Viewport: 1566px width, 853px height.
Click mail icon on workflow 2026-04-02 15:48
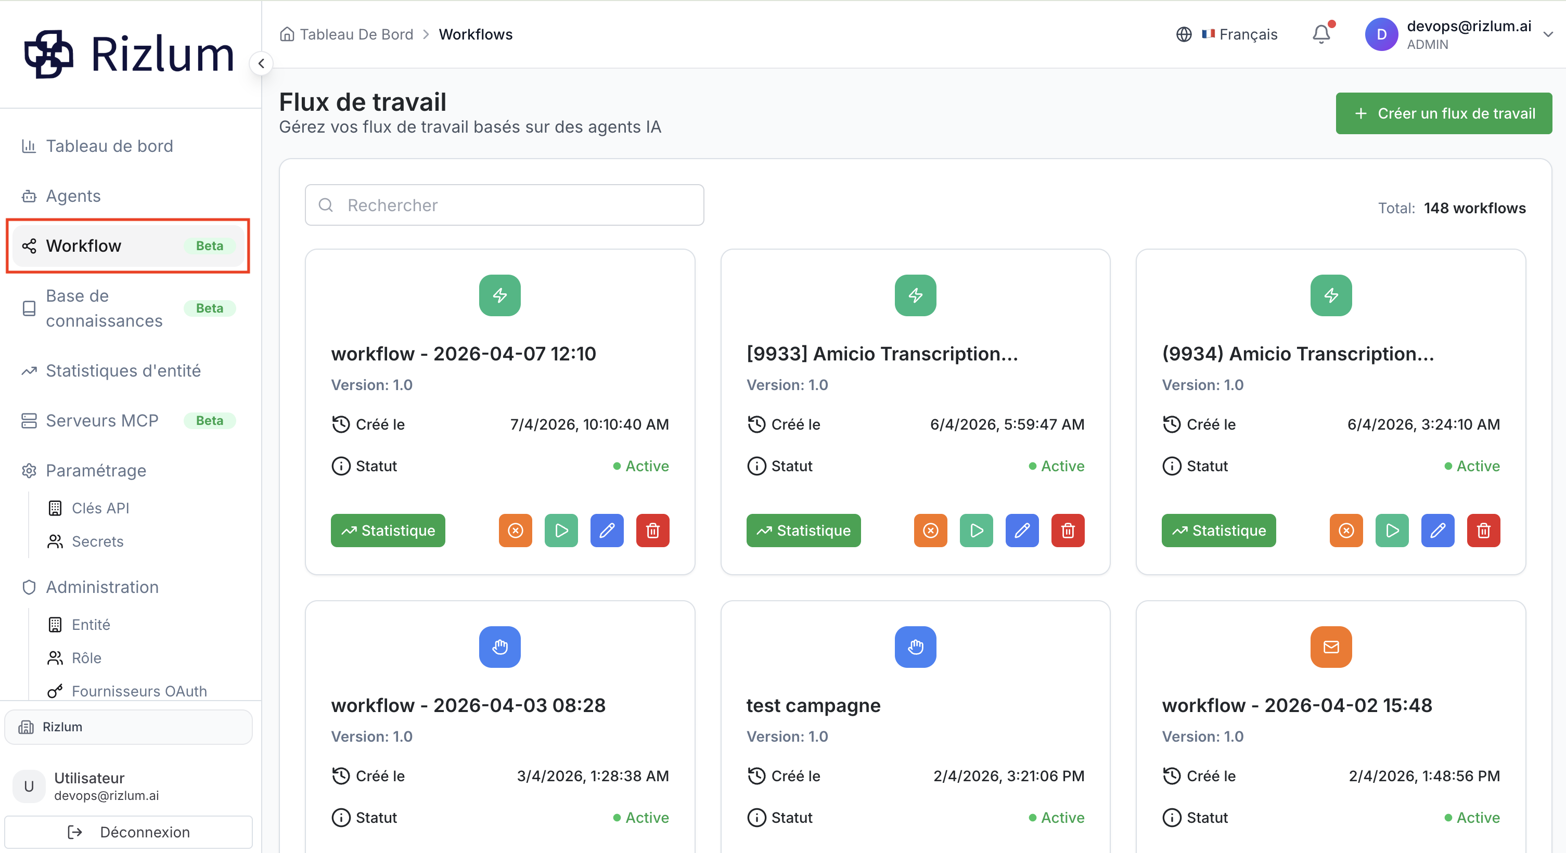1331,647
